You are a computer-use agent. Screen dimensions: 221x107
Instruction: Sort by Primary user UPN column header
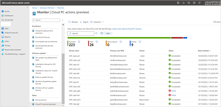117,51
